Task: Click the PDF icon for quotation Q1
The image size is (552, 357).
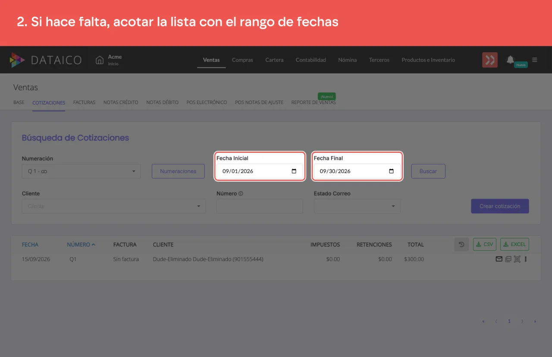Action: tap(508, 259)
